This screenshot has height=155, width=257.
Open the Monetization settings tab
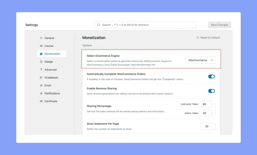tap(52, 54)
